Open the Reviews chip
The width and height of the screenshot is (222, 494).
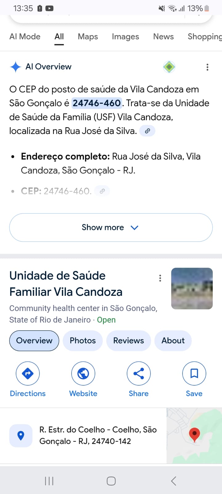pos(129,341)
